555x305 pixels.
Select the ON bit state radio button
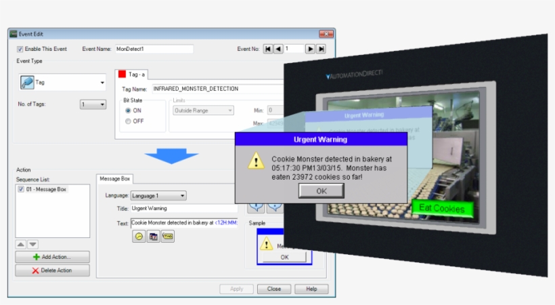coord(128,110)
